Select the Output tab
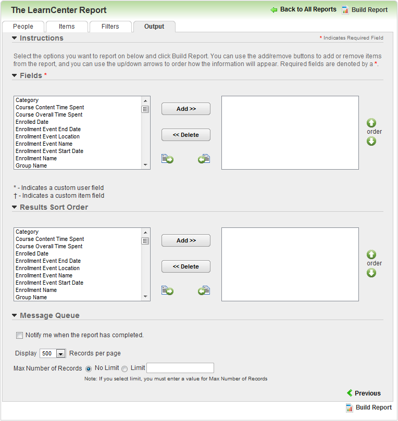398x421 pixels. point(154,27)
